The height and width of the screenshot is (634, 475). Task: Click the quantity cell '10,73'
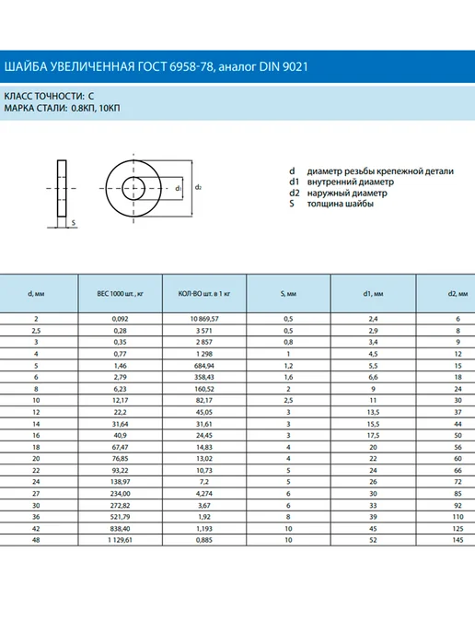204,471
